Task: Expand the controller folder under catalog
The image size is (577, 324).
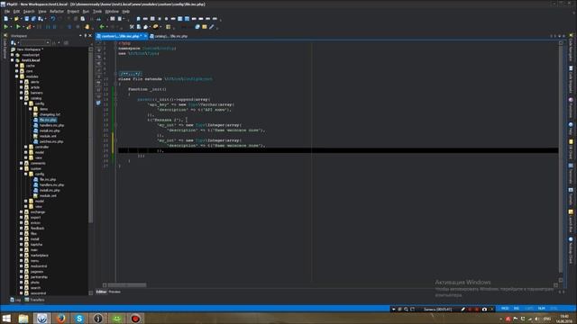Action: pos(26,147)
